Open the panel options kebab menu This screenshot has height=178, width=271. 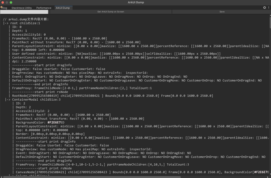point(268,8)
